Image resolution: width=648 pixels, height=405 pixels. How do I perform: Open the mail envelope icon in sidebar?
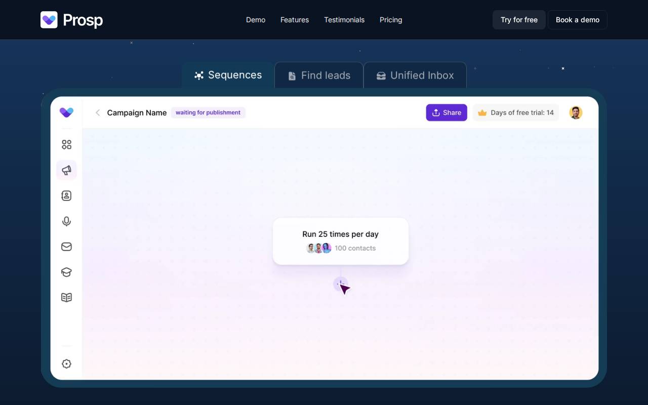(x=66, y=247)
